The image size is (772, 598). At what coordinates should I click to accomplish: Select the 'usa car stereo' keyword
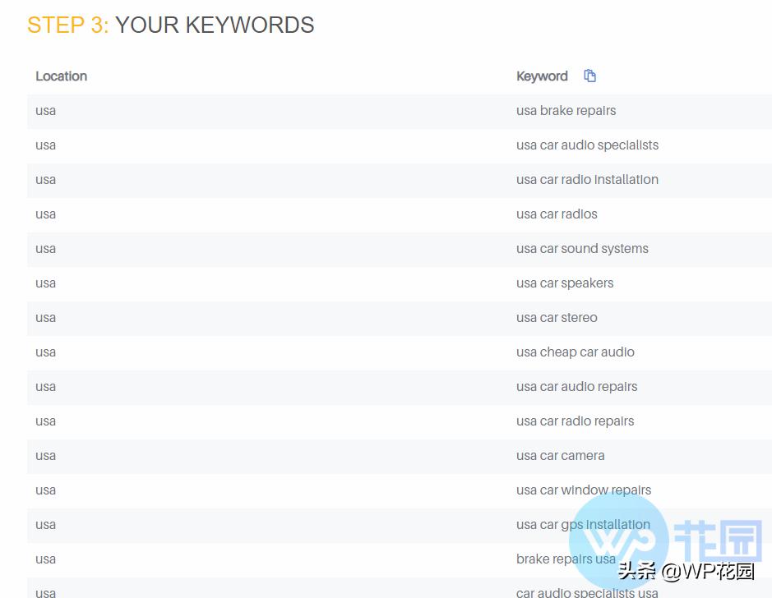click(x=557, y=318)
